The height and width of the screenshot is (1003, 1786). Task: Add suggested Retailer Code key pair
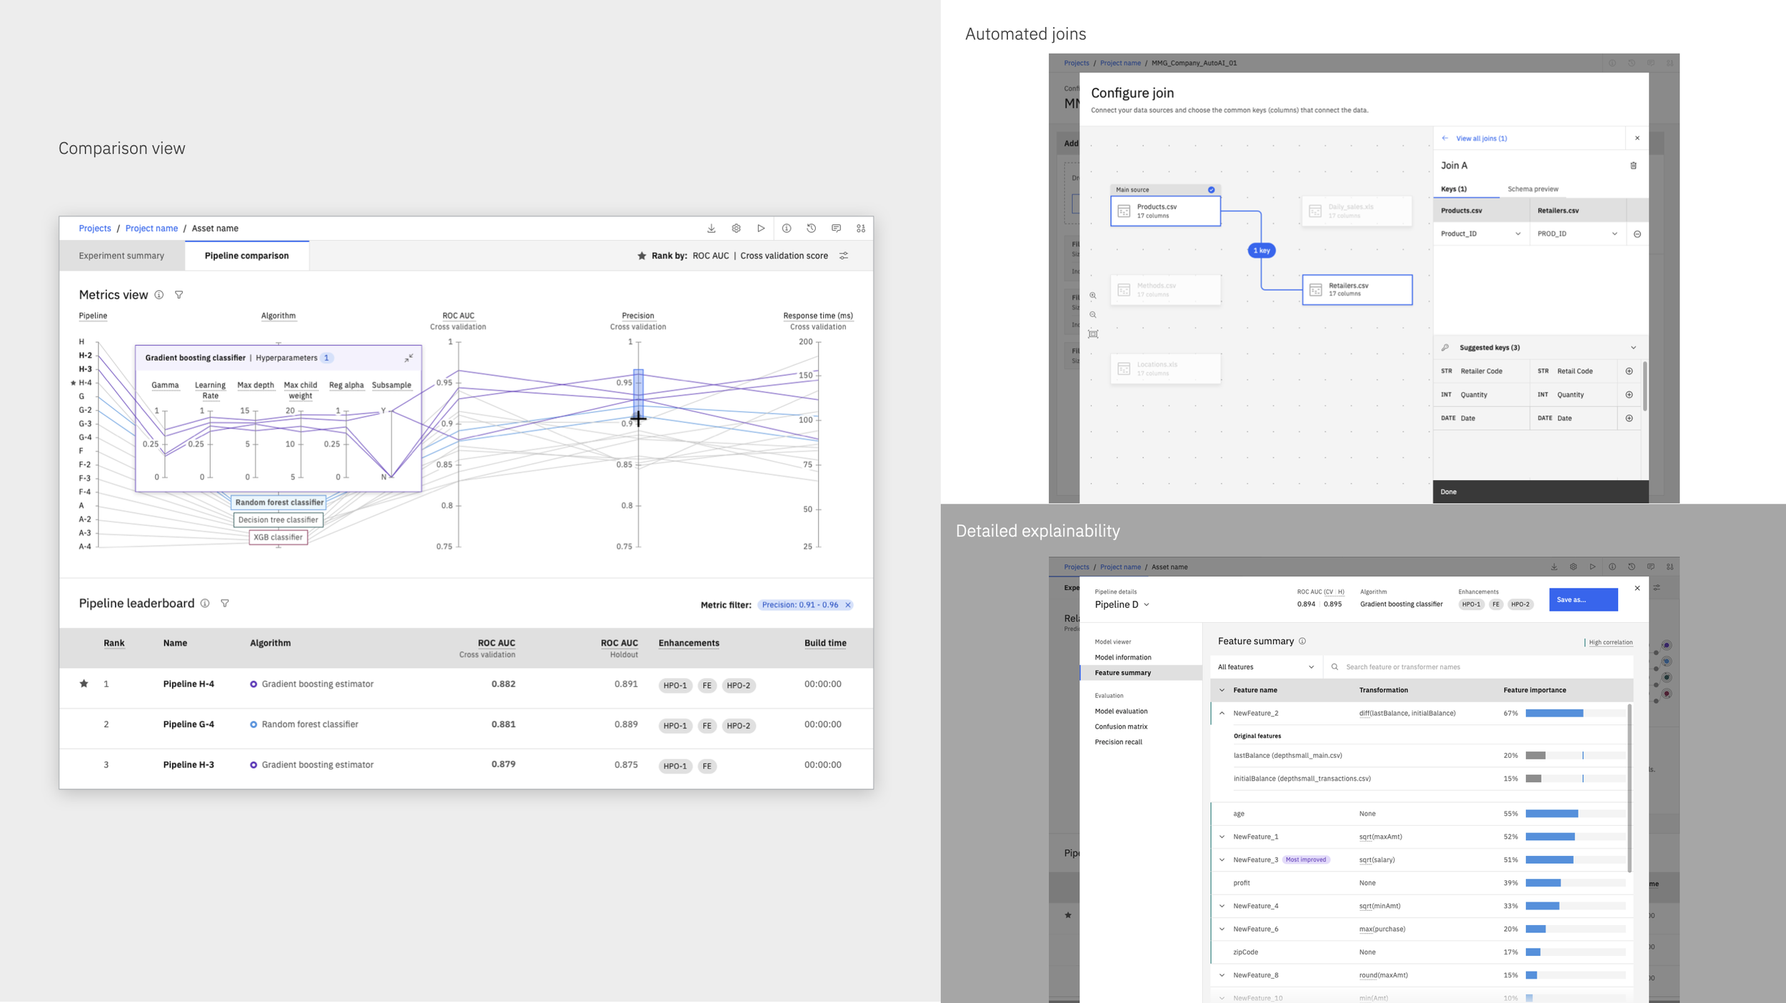[x=1629, y=371]
